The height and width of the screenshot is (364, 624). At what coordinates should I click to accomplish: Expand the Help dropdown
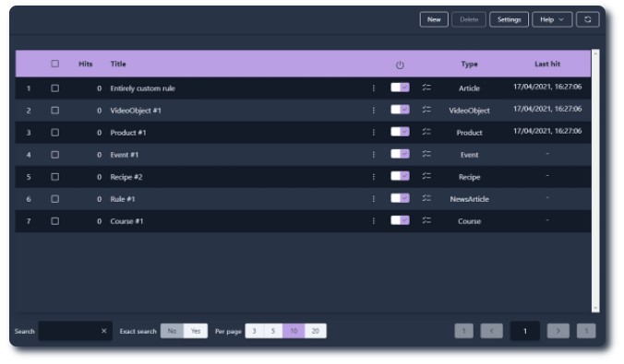(552, 19)
